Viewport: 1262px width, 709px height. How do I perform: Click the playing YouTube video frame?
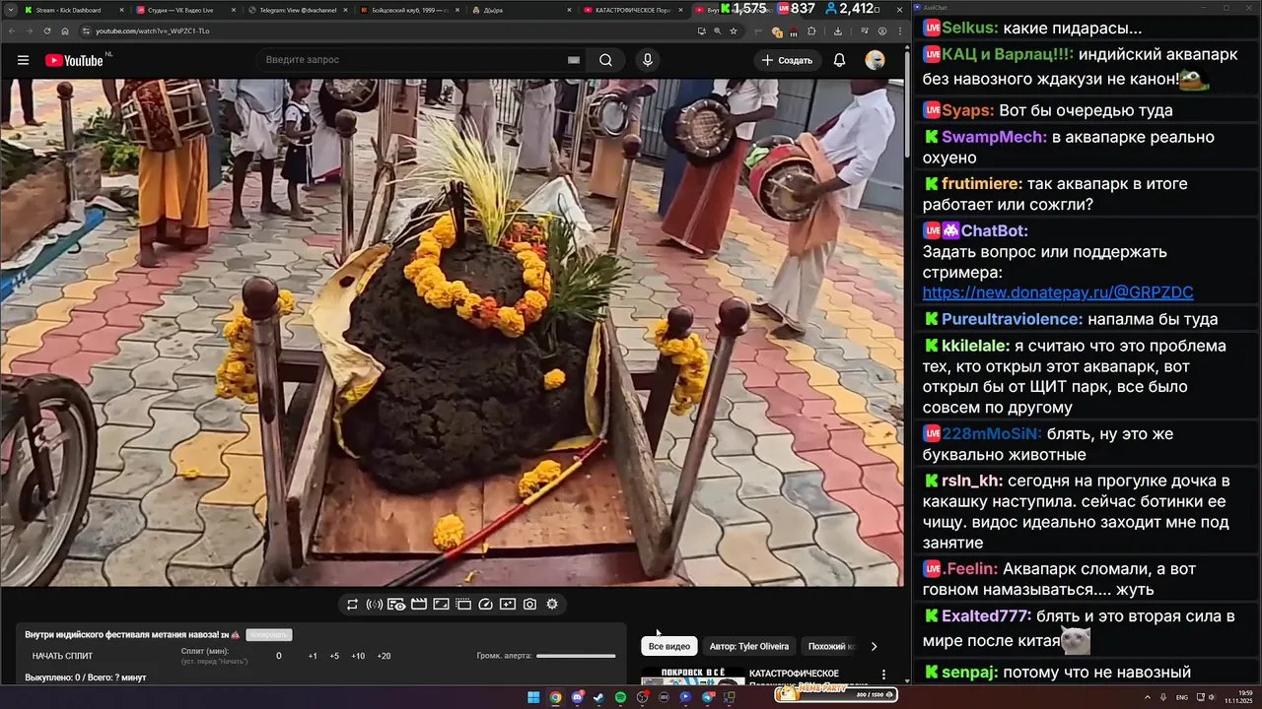tap(452, 333)
